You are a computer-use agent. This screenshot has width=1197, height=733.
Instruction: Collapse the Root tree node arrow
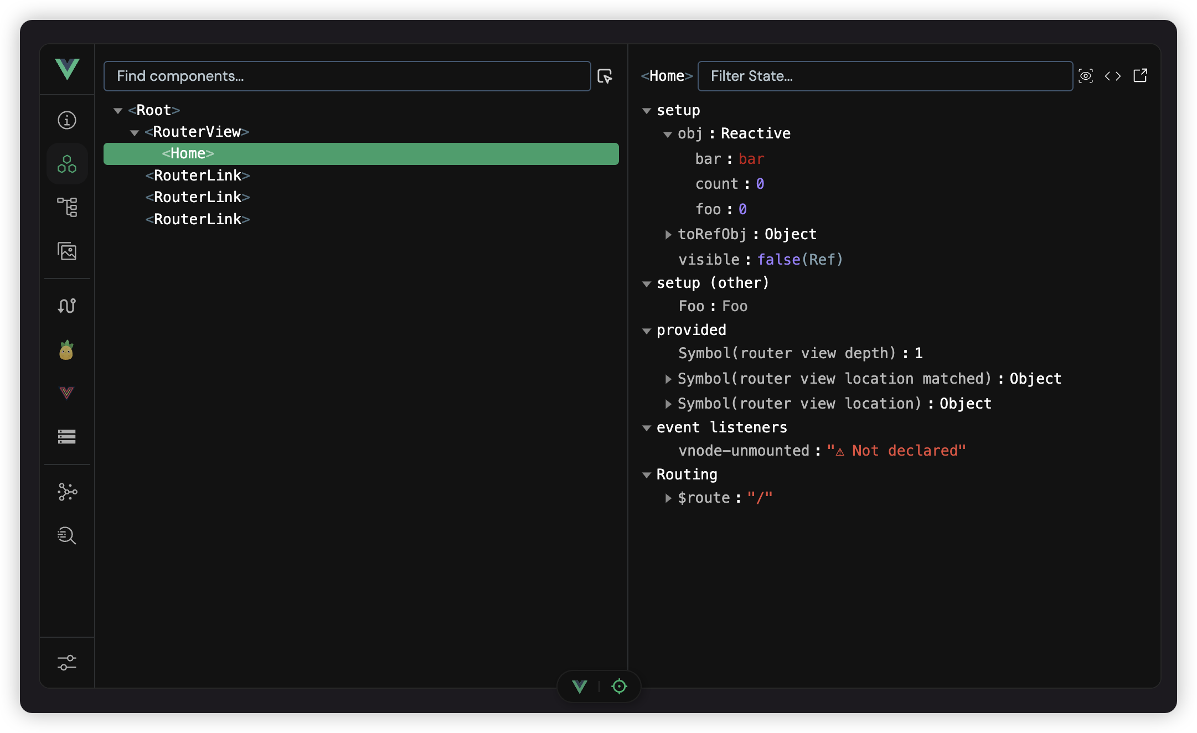118,111
